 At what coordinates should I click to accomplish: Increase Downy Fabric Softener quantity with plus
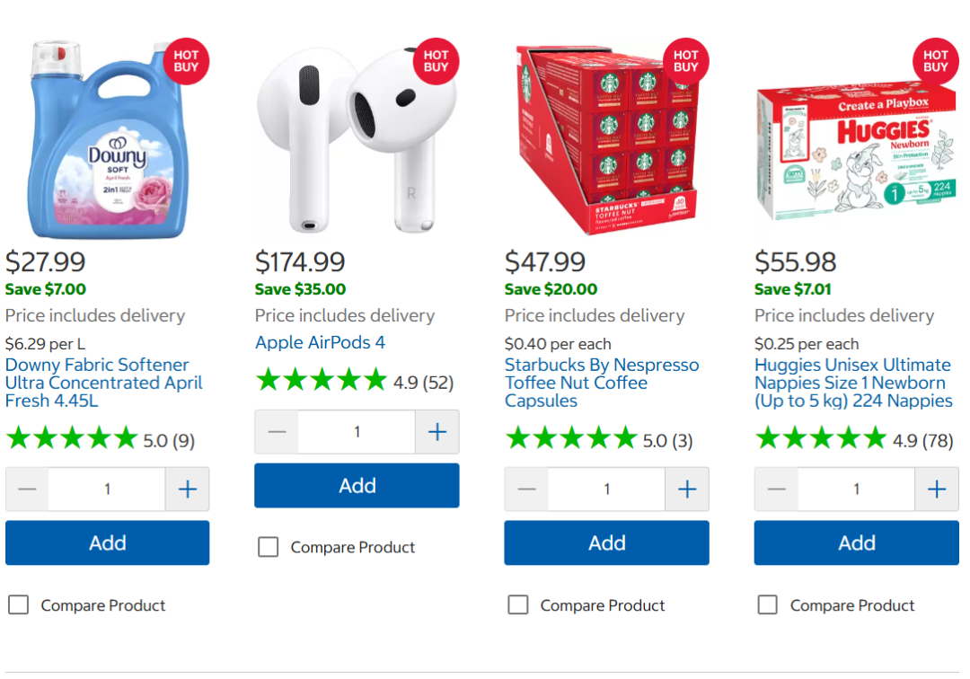(x=187, y=489)
